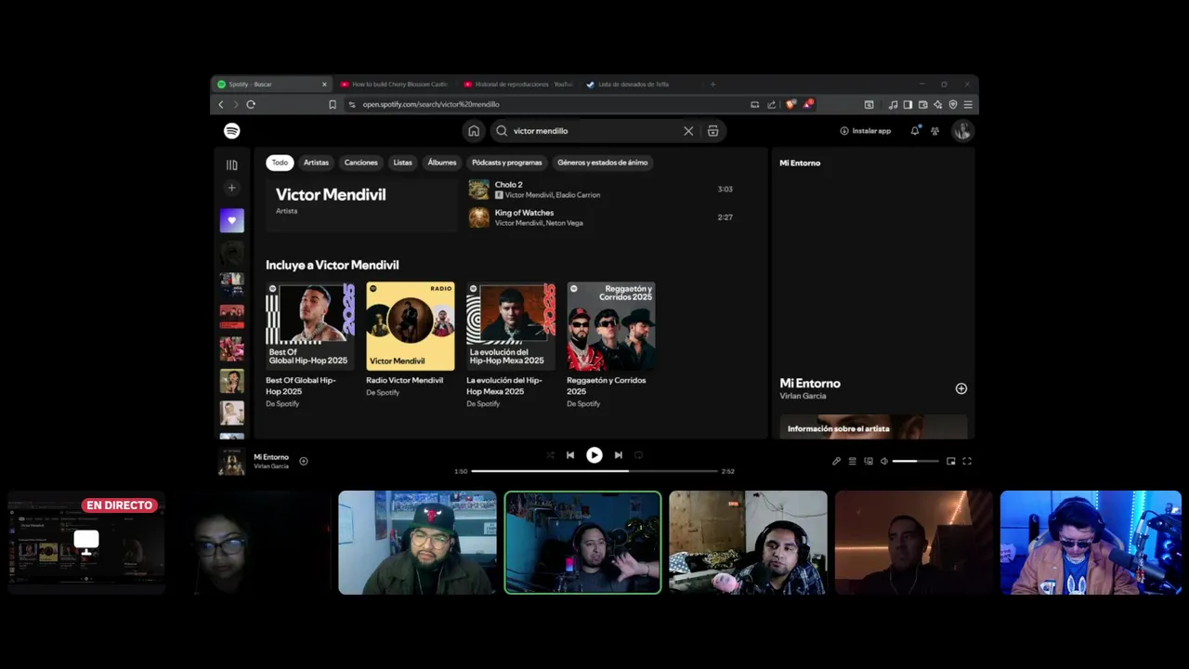Open the Mi Entorno title in the player bar
This screenshot has width=1189, height=669.
pos(271,457)
